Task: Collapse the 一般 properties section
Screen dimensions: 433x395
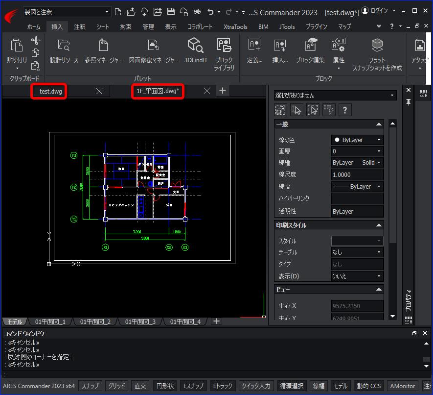Action: pyautogui.click(x=378, y=124)
